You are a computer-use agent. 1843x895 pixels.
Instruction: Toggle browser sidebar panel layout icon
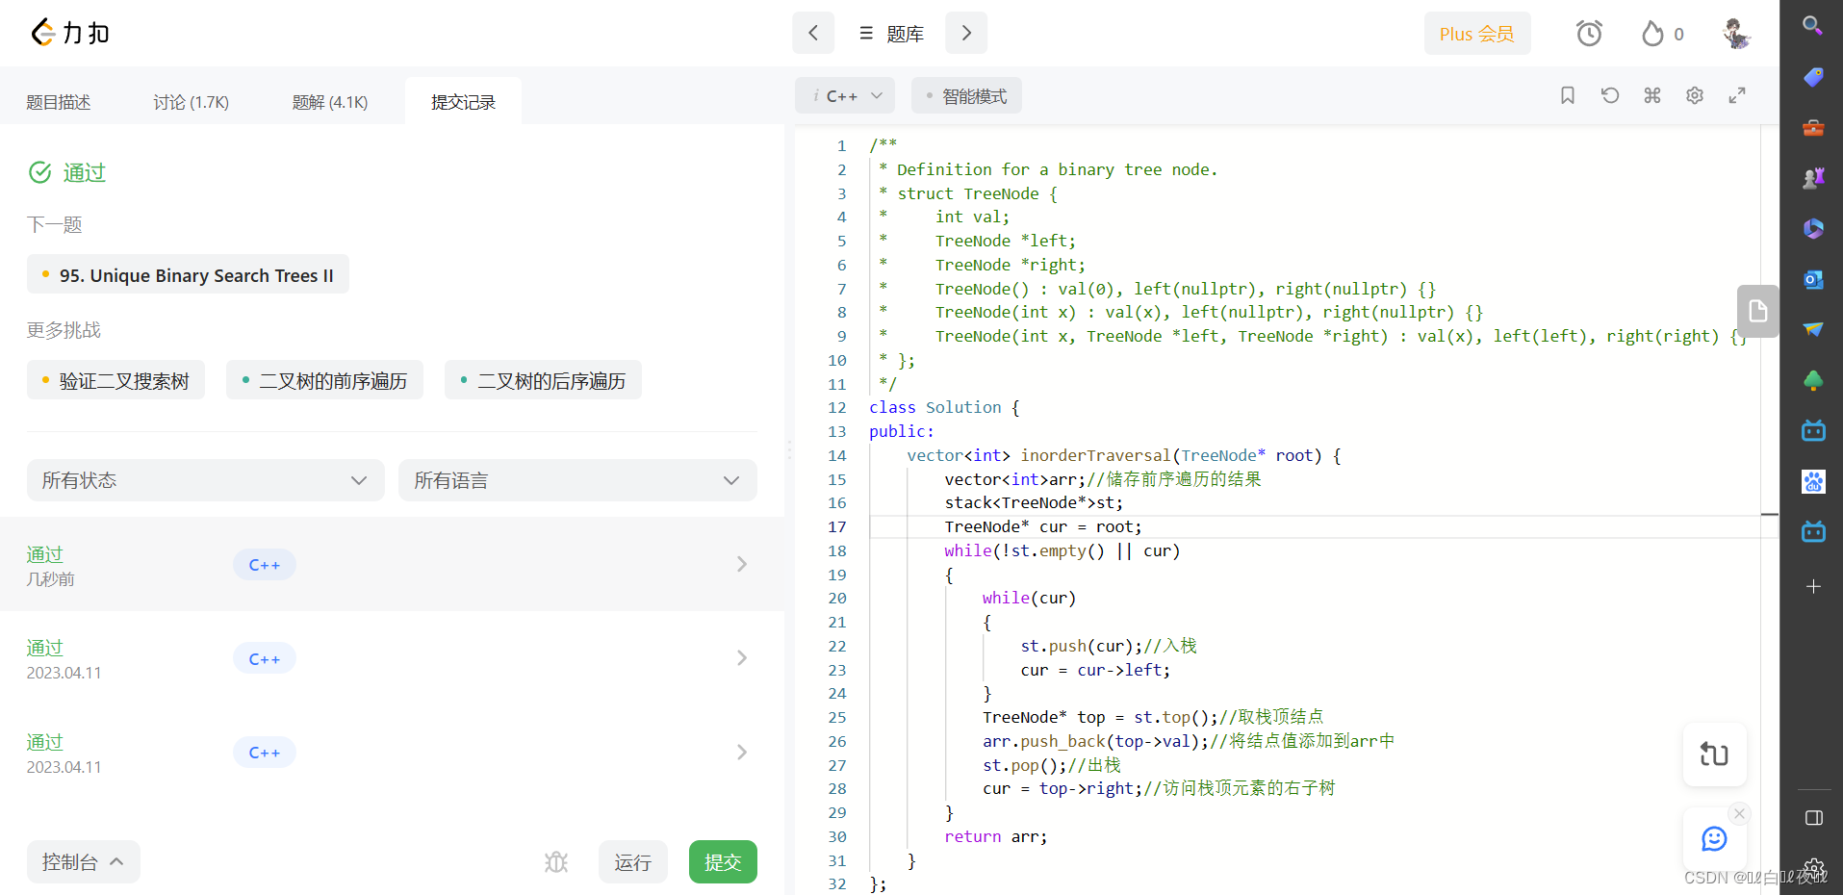[x=1813, y=818]
